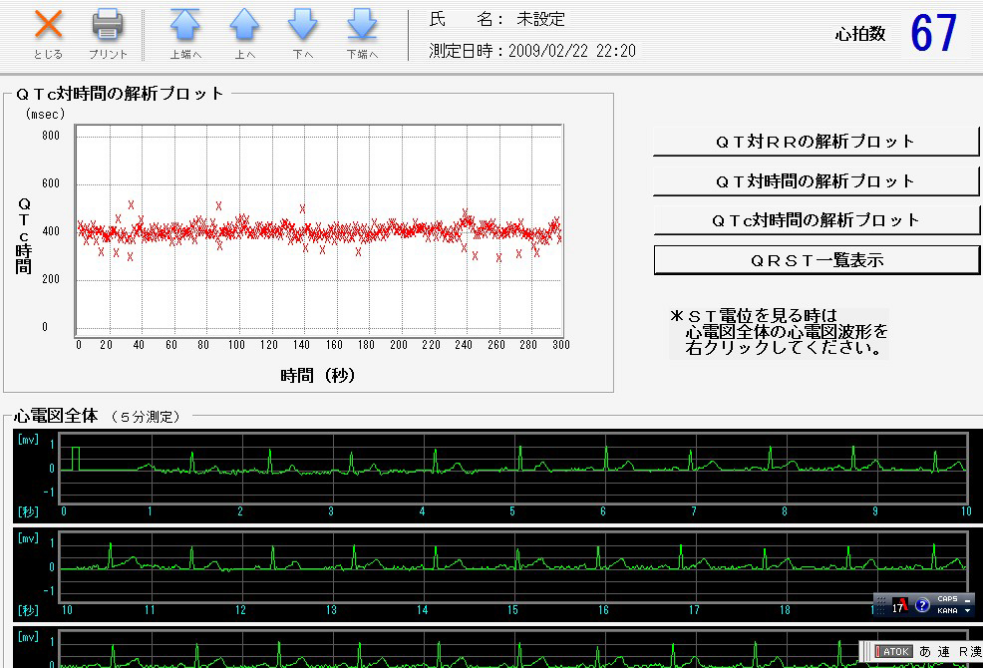Click the 時間(秒) axis label
The height and width of the screenshot is (668, 983).
318,375
